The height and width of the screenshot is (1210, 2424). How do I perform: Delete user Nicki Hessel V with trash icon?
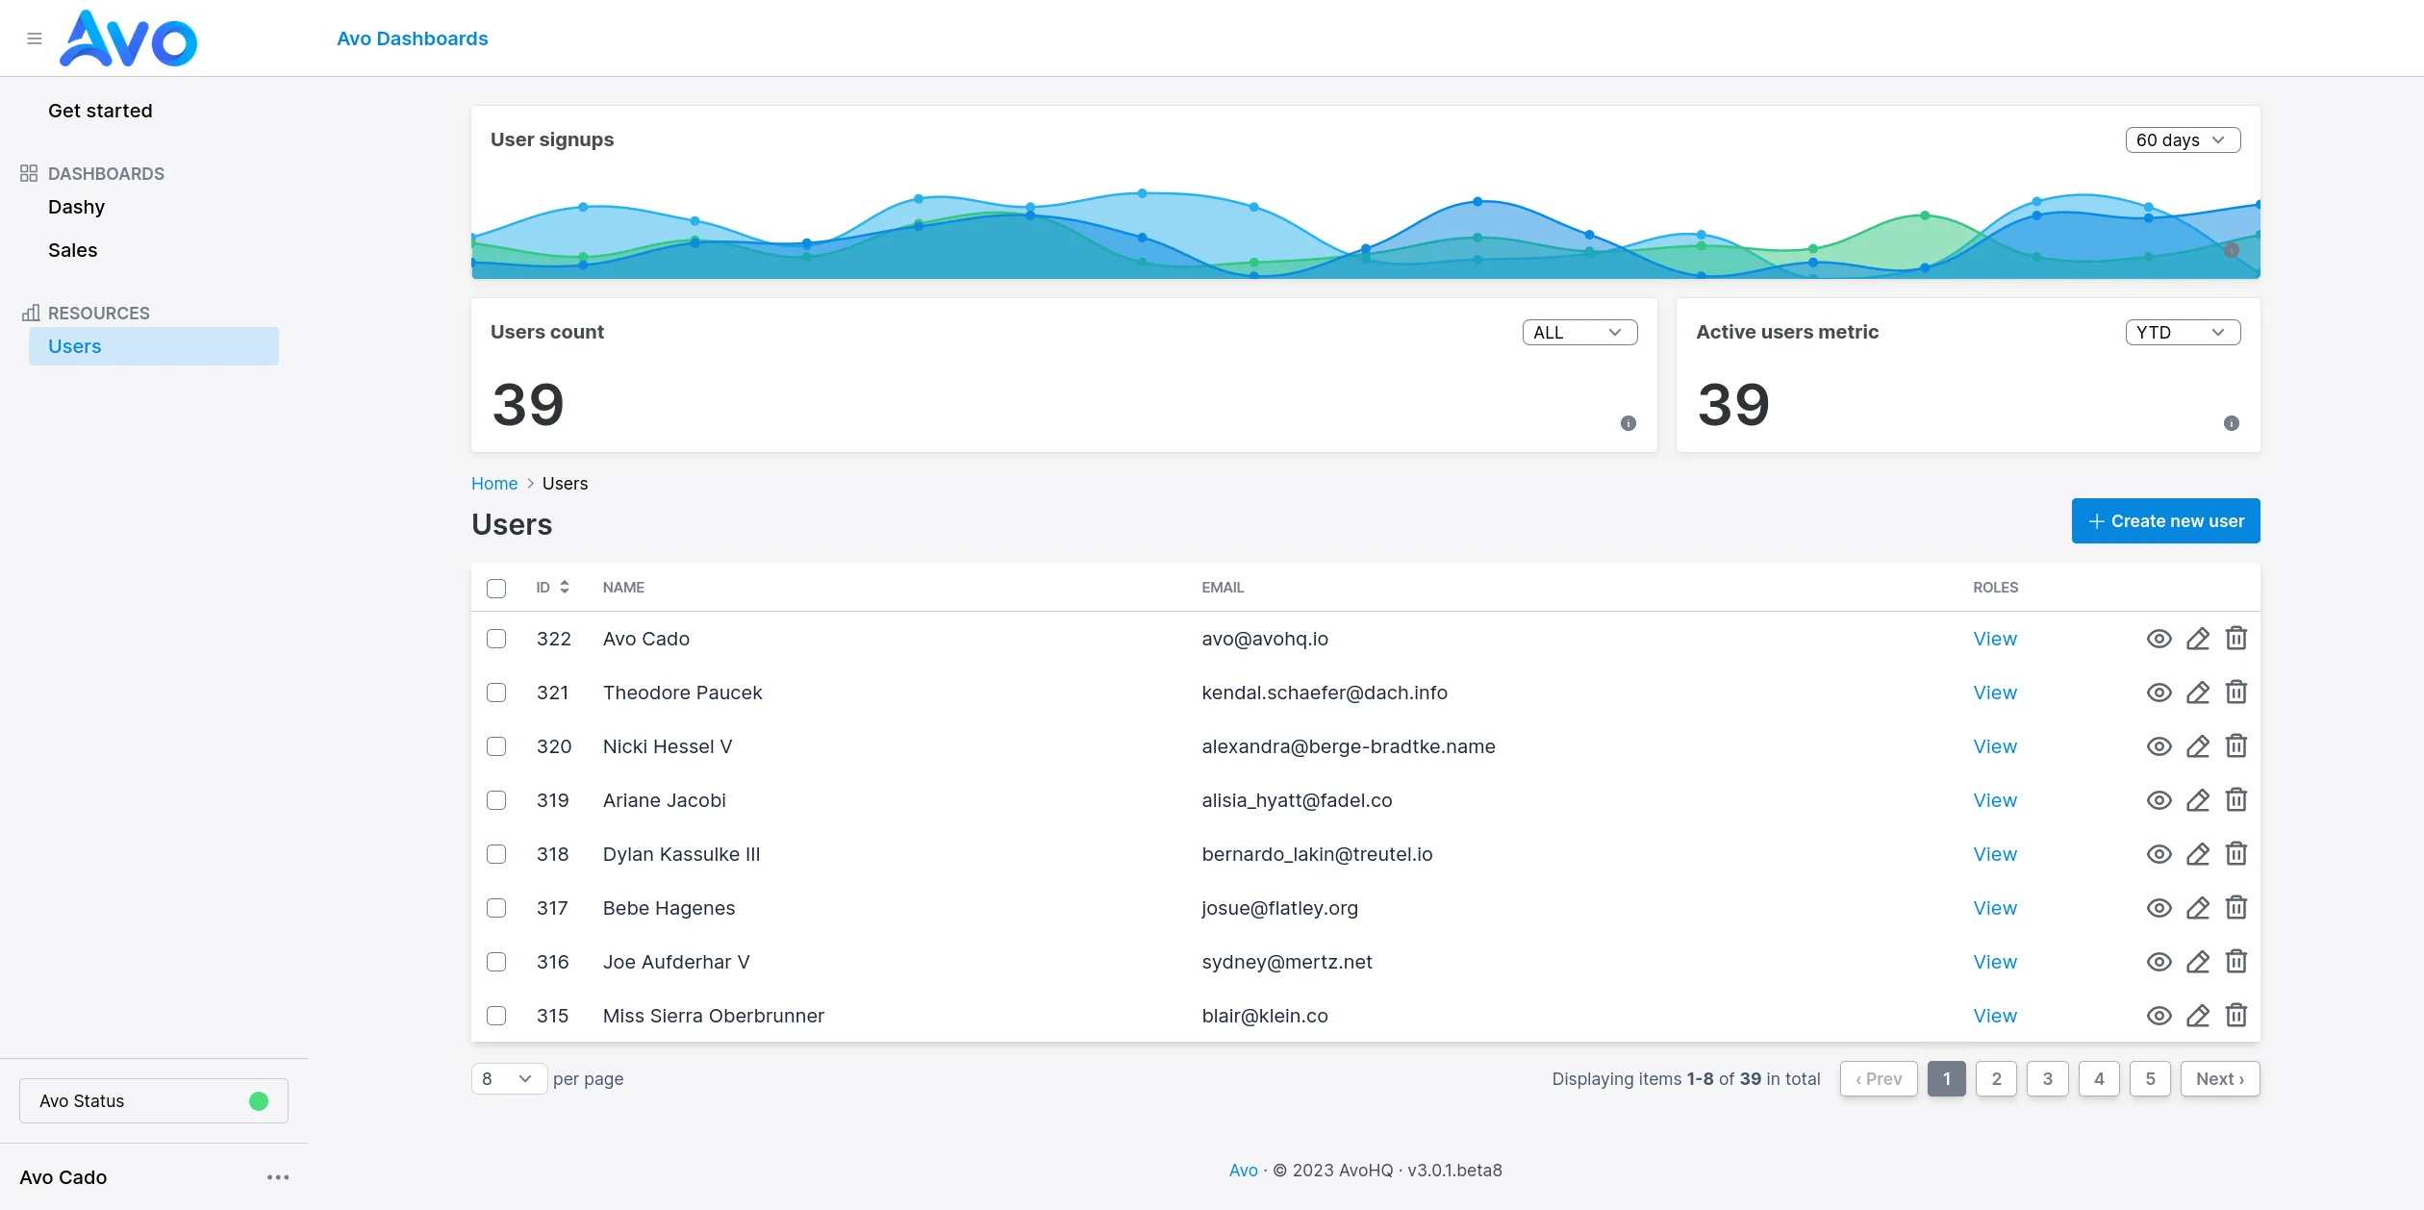pos(2236,746)
